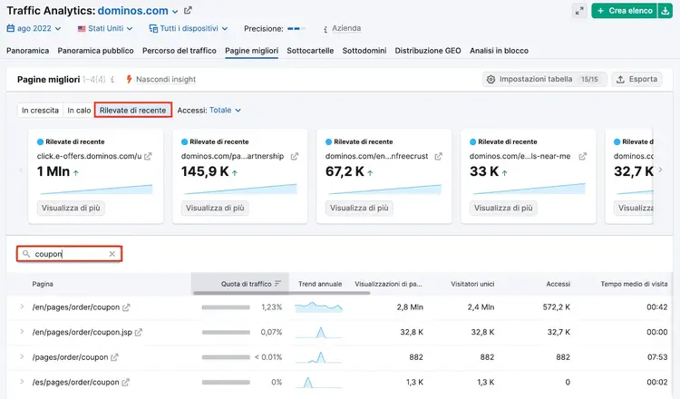Switch to the Panoramica pubblico tab
Screen dimensions: 680x399
95,51
